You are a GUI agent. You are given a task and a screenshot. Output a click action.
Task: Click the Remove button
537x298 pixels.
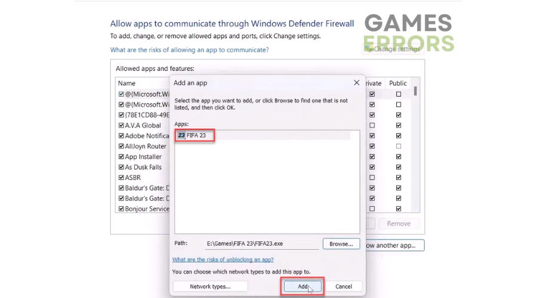[399, 223]
